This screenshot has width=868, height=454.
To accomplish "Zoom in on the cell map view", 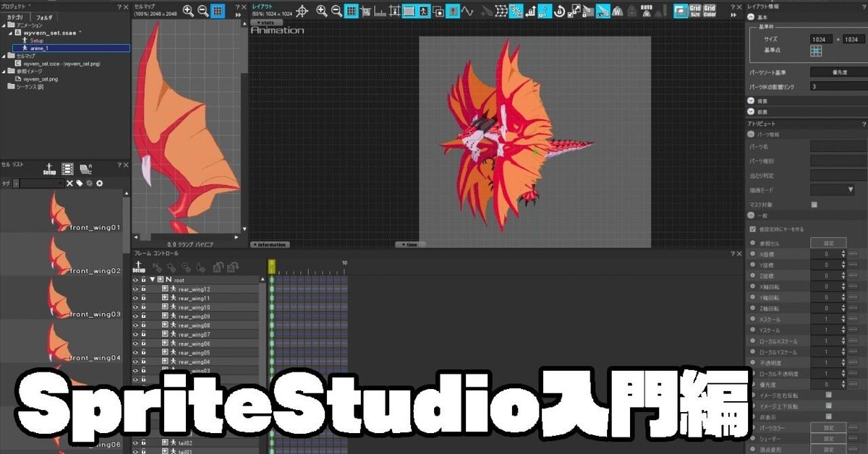I will 188,11.
